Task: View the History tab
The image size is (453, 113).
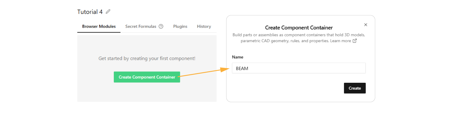Action: click(x=204, y=26)
